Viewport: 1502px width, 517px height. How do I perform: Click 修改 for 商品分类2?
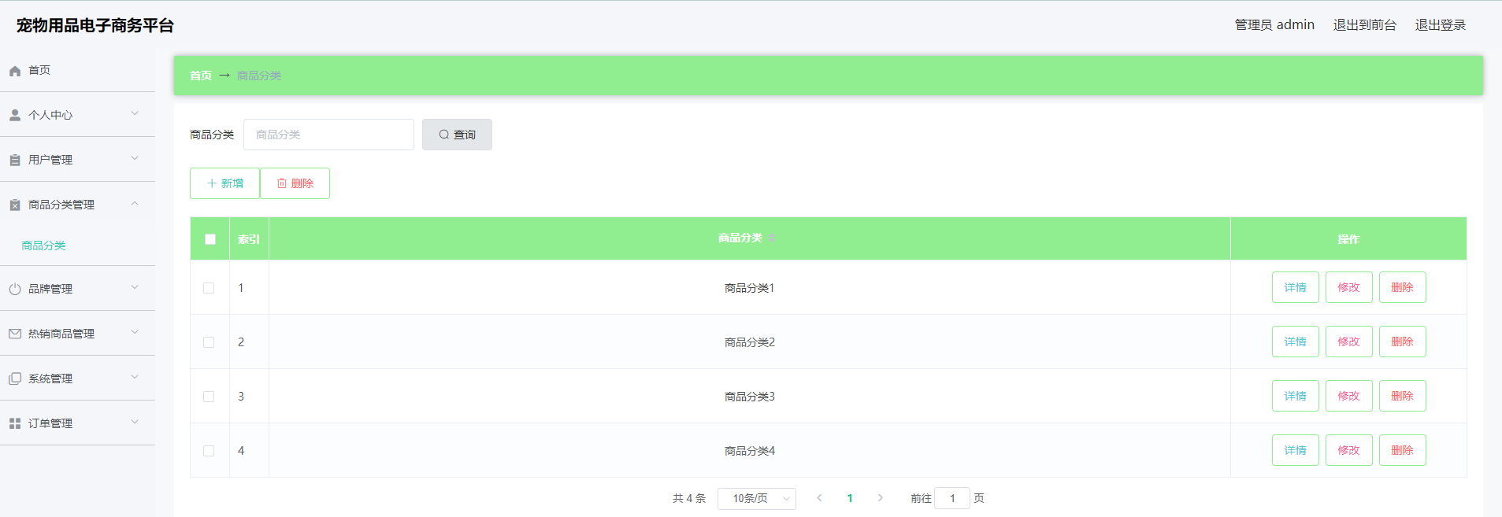click(x=1348, y=342)
